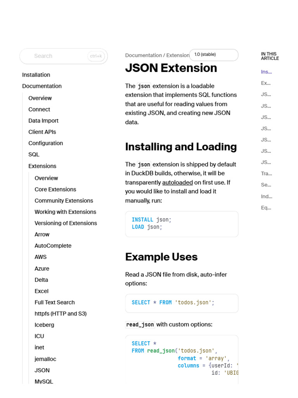Open Installation in the sidebar
This screenshot has width=298, height=398.
point(36,75)
